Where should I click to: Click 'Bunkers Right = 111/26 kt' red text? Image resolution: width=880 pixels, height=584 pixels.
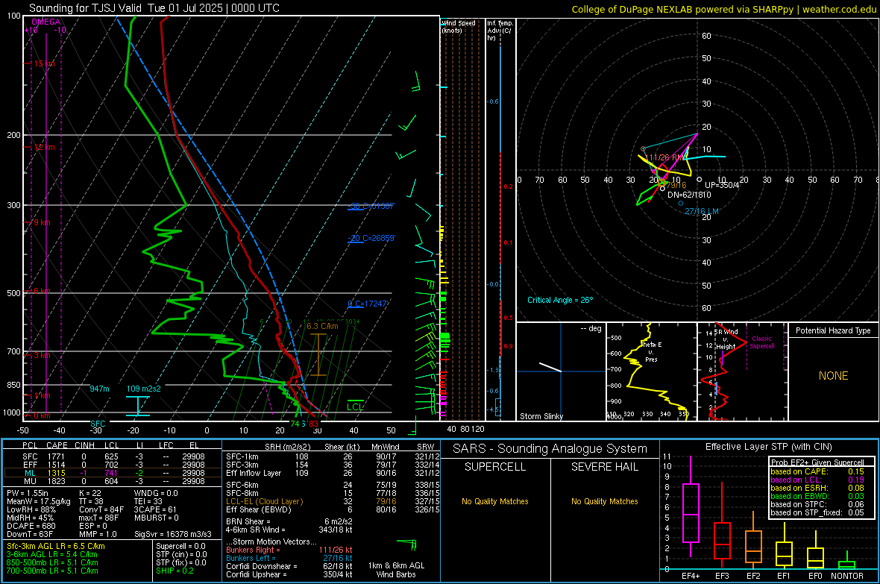(x=289, y=550)
